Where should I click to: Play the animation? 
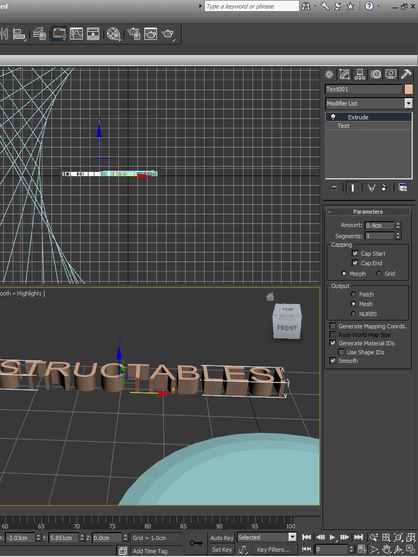333,537
